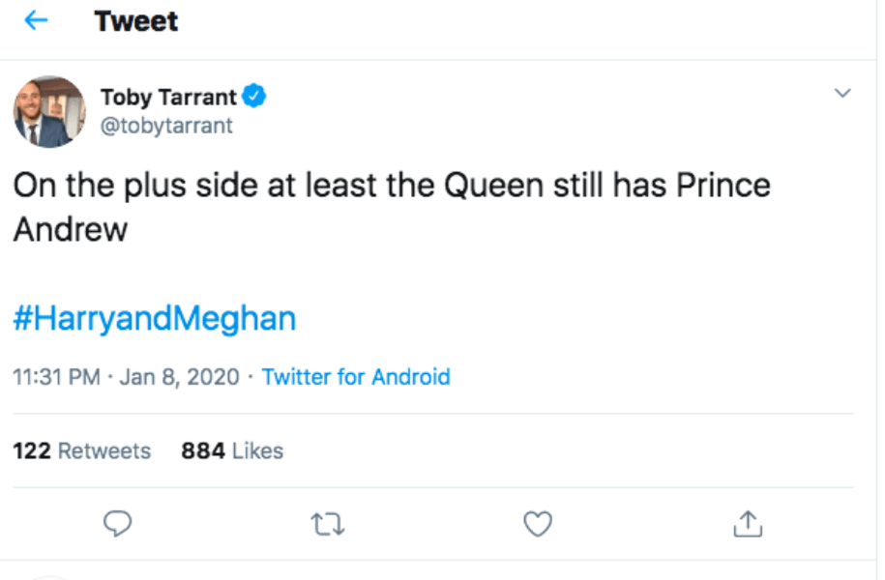The height and width of the screenshot is (580, 885).
Task: Expand the tweet options chevron
Action: [x=842, y=94]
